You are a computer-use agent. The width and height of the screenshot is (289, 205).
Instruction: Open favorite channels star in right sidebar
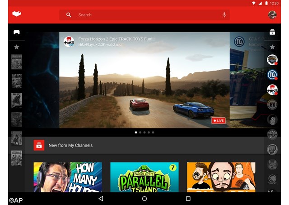[272, 47]
